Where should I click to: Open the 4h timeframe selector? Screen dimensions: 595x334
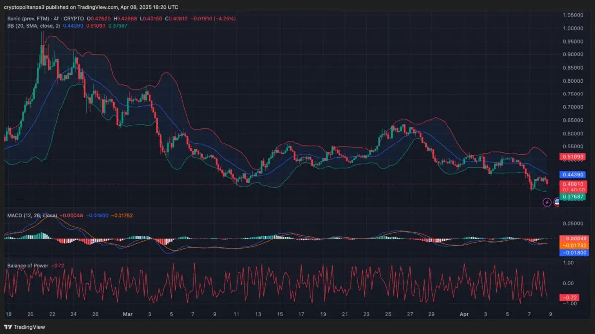(56, 17)
